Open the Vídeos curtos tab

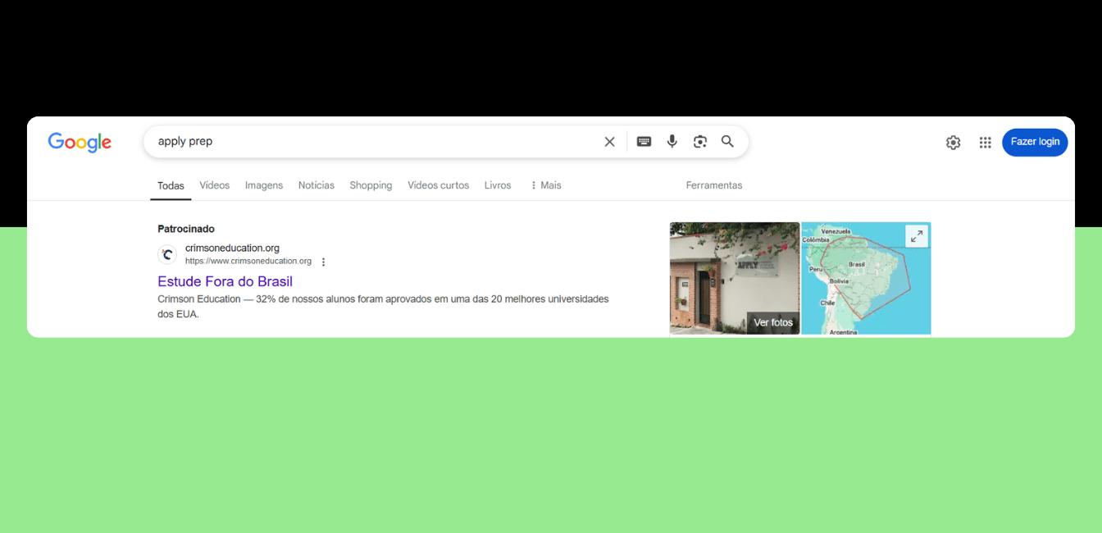(x=438, y=185)
